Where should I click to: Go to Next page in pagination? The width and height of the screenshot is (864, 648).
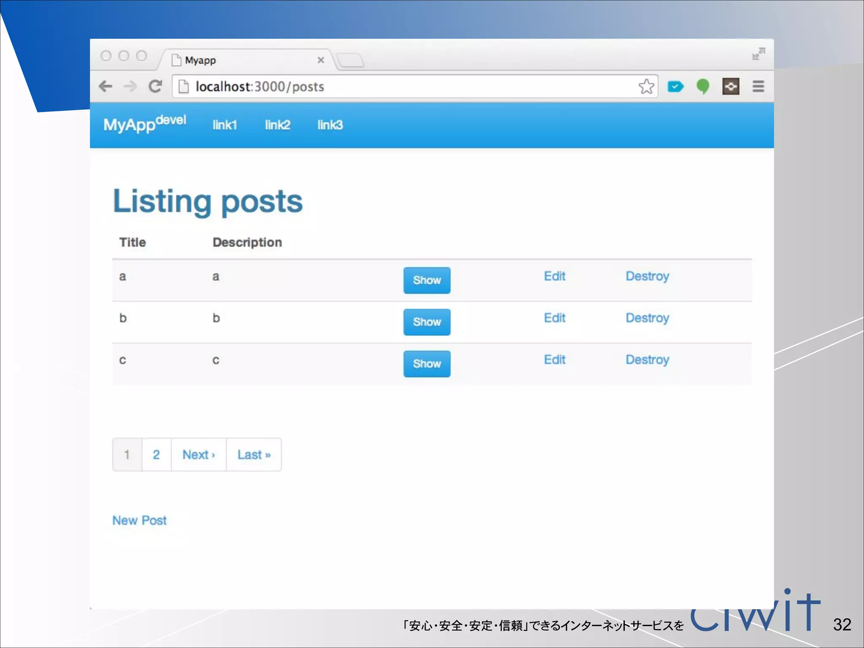click(x=198, y=455)
